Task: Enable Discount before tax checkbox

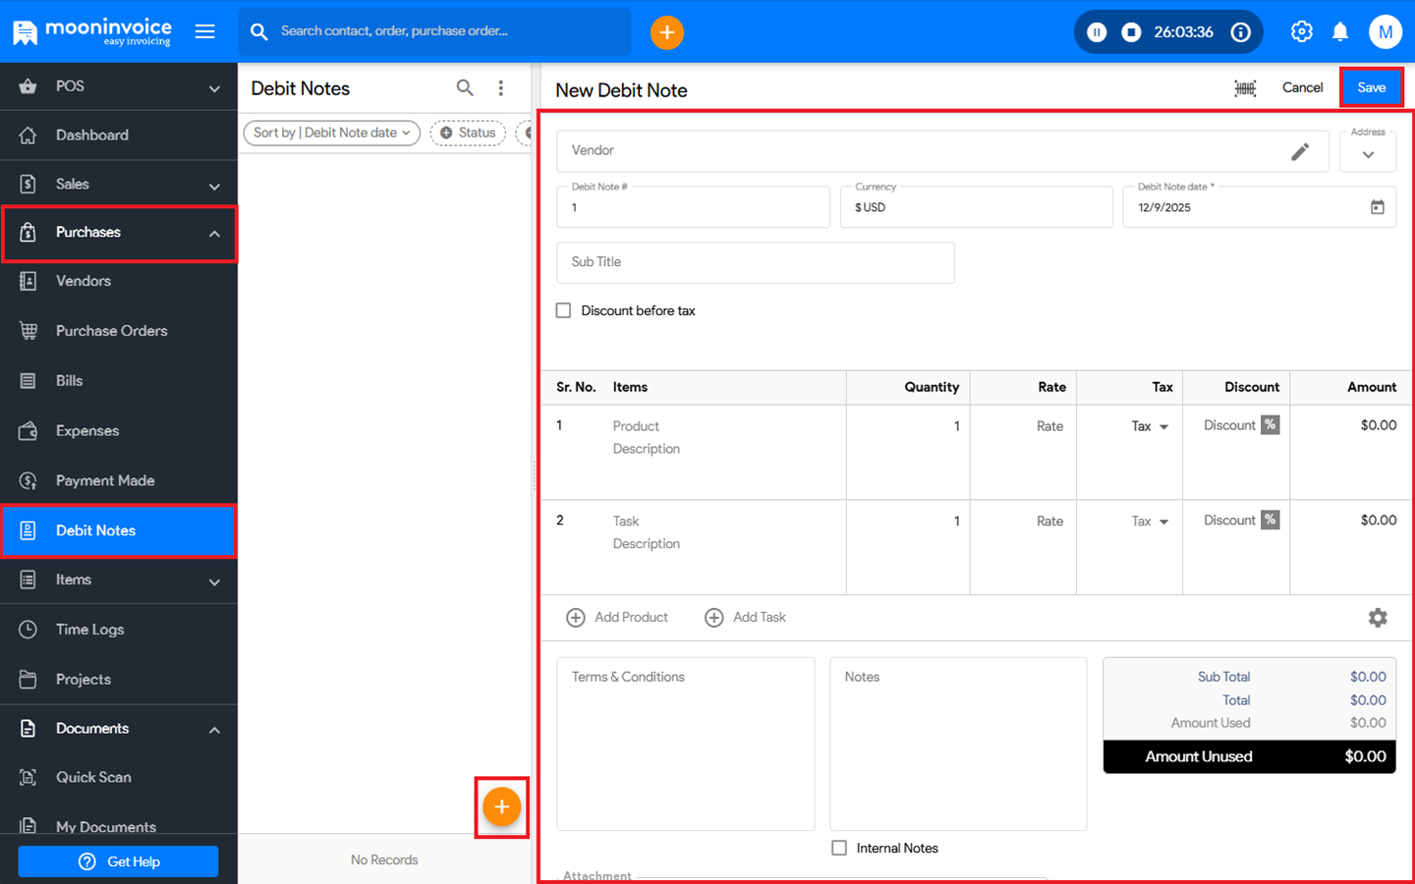Action: tap(564, 310)
